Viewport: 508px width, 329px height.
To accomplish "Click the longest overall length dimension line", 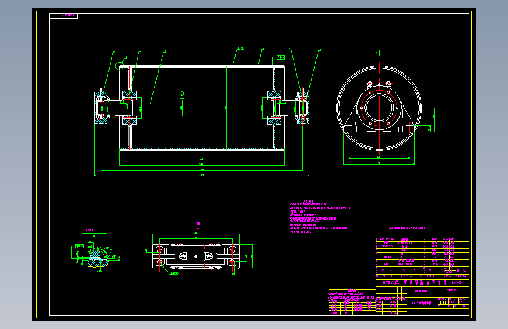I will point(202,176).
